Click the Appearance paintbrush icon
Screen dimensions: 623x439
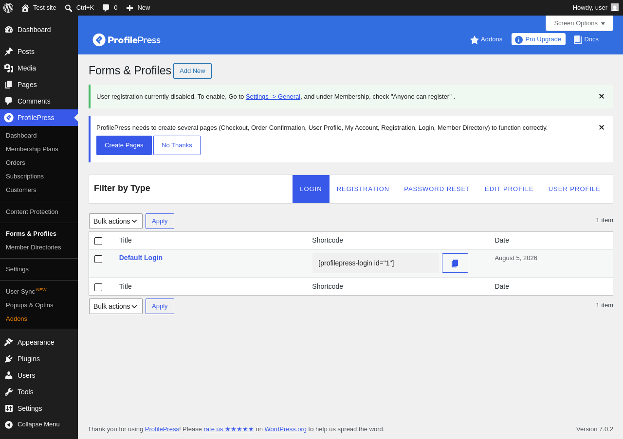(9, 342)
